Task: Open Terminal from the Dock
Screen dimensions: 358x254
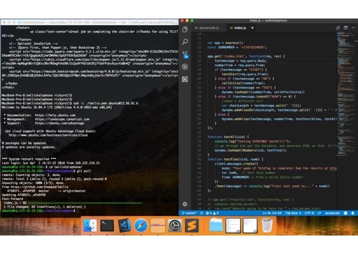Action: pyautogui.click(x=107, y=225)
